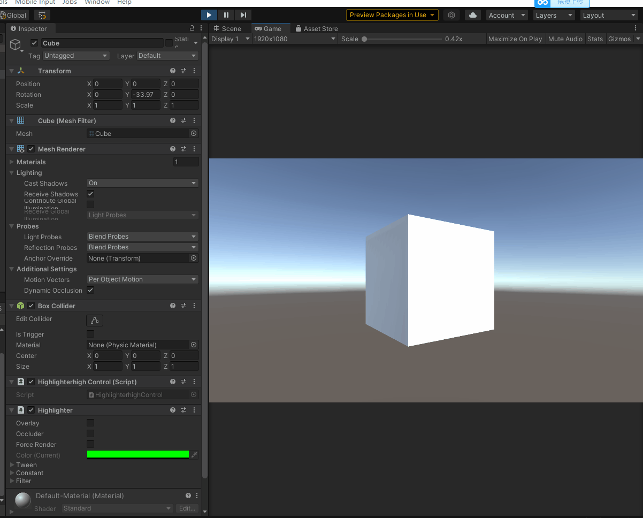Pick the Mesh object selector circle next to Cube
Image resolution: width=643 pixels, height=518 pixels.
193,133
